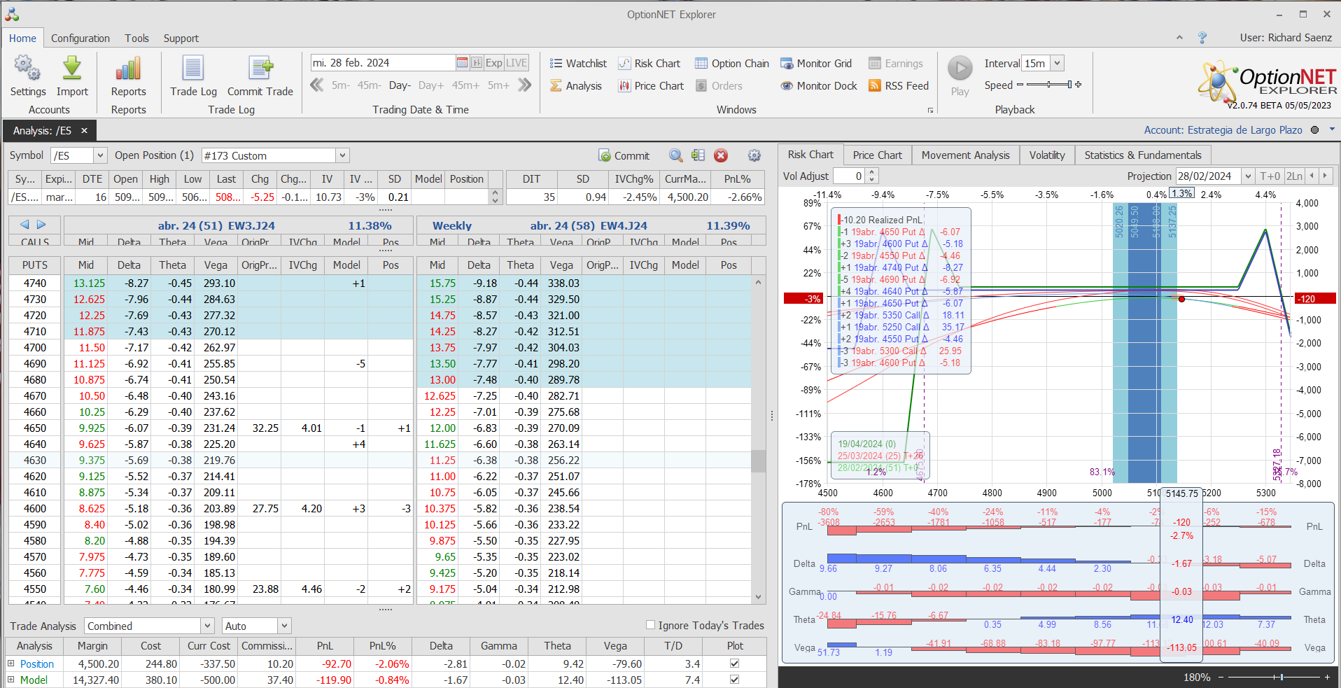Open the Interval 15m dropdown
Image resolution: width=1341 pixels, height=688 pixels.
coord(1058,63)
